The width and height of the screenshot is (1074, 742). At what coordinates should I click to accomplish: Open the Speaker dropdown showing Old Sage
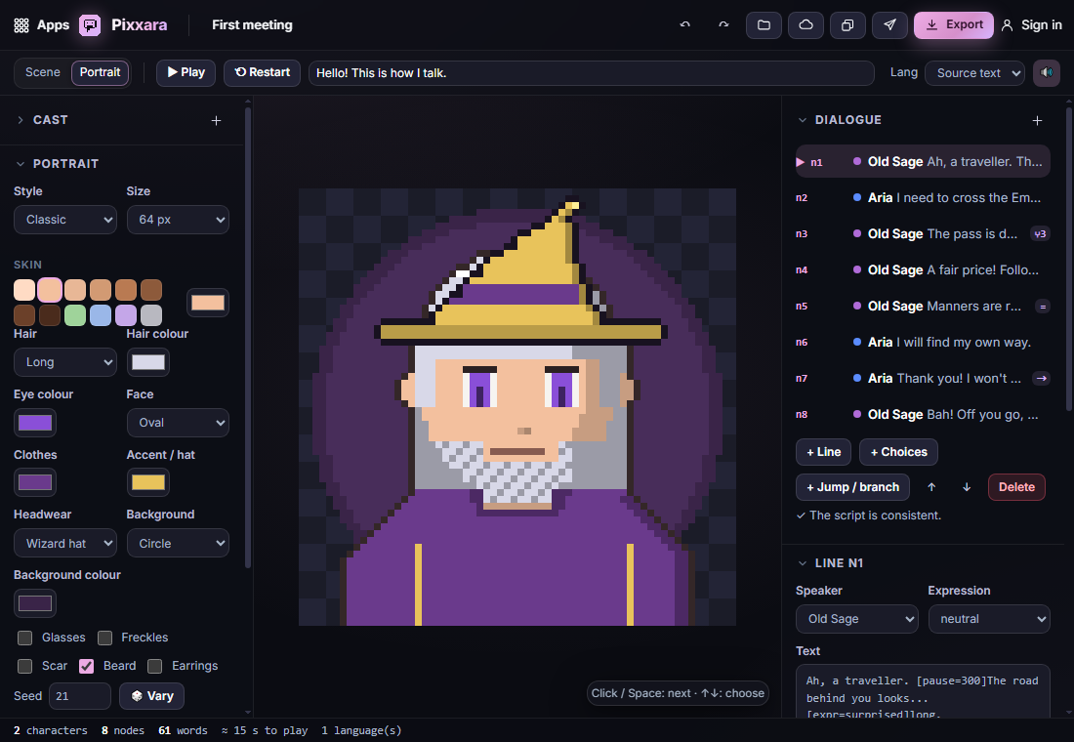click(x=857, y=619)
